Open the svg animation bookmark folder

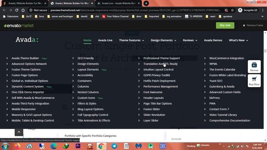[172, 17]
